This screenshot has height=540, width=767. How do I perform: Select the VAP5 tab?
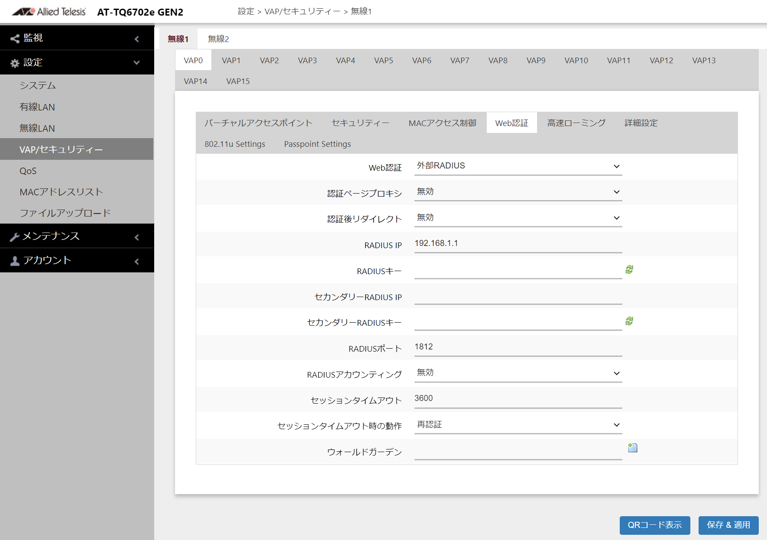click(384, 60)
